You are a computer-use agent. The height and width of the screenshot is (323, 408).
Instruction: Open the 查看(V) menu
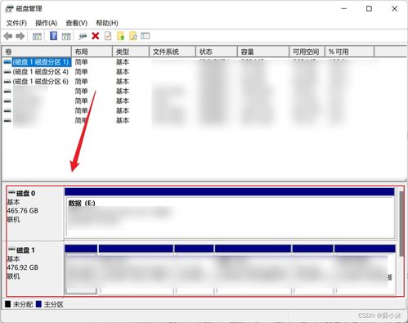(77, 23)
